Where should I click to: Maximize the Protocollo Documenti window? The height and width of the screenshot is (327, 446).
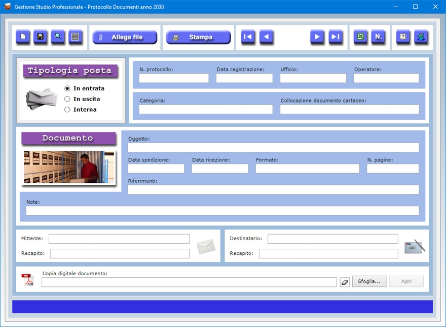pos(415,7)
